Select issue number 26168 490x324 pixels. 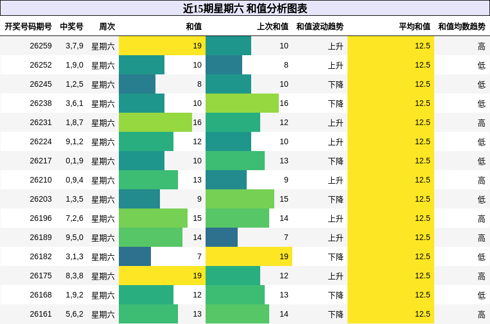41,295
